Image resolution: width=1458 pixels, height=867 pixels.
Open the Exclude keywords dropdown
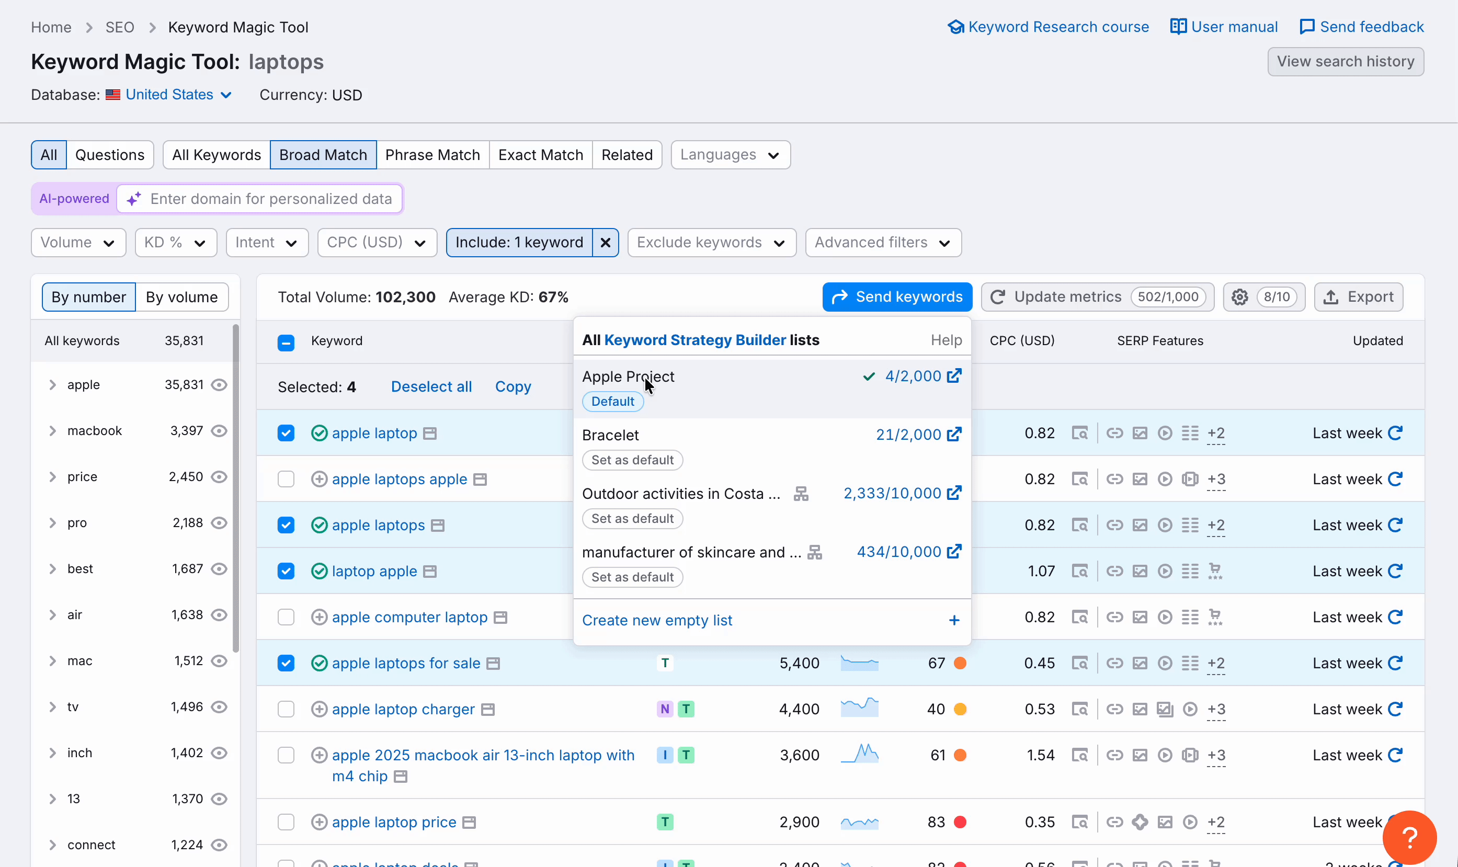(x=711, y=243)
